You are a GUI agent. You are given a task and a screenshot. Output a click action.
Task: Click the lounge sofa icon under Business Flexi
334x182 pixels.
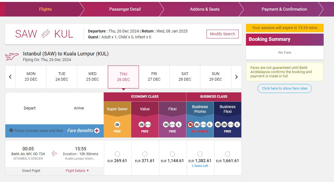tap(218, 125)
